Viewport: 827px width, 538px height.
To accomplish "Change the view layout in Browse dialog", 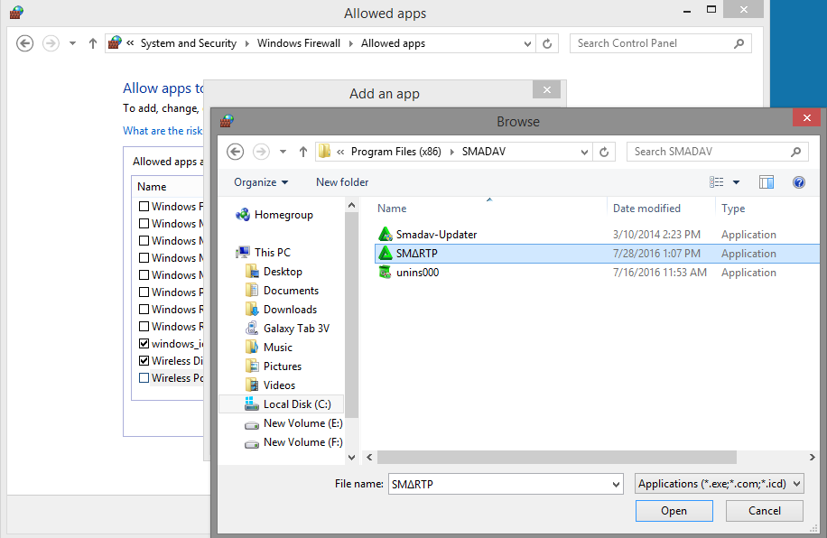I will 716,182.
